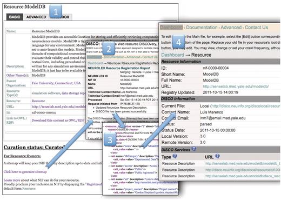Screen dimensions: 281x200
Task: Open the modeldb_t Resource Description URL
Action: coord(243,164)
